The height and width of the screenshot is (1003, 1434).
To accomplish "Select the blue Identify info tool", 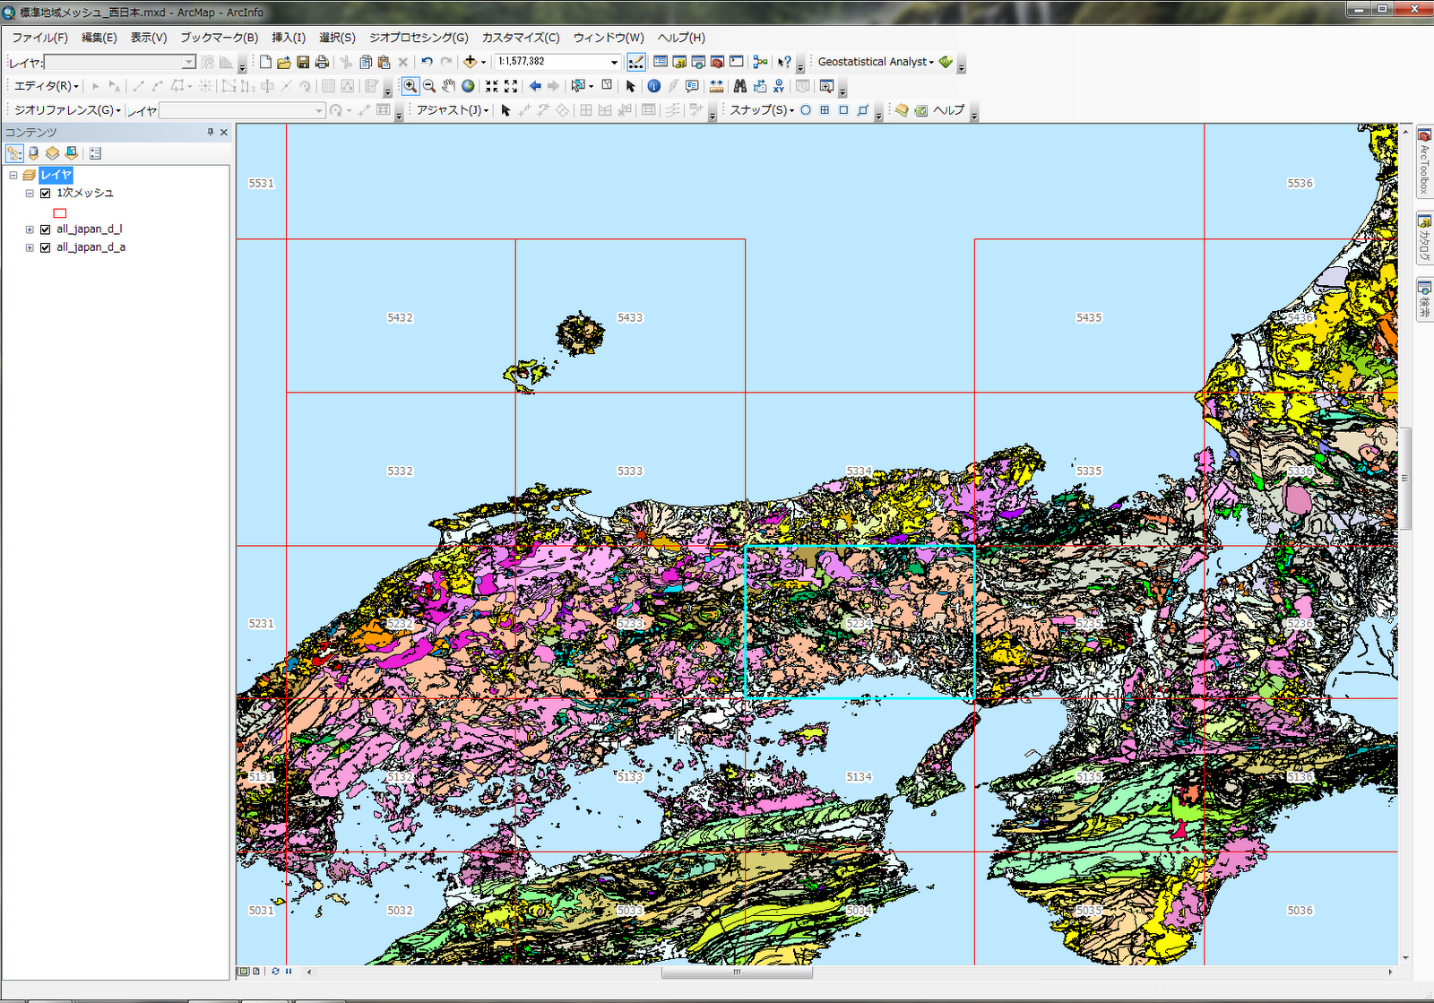I will [653, 86].
